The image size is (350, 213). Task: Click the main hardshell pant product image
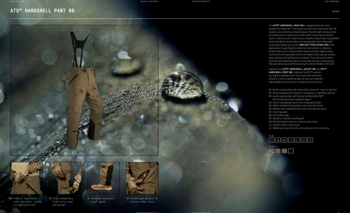point(84,90)
